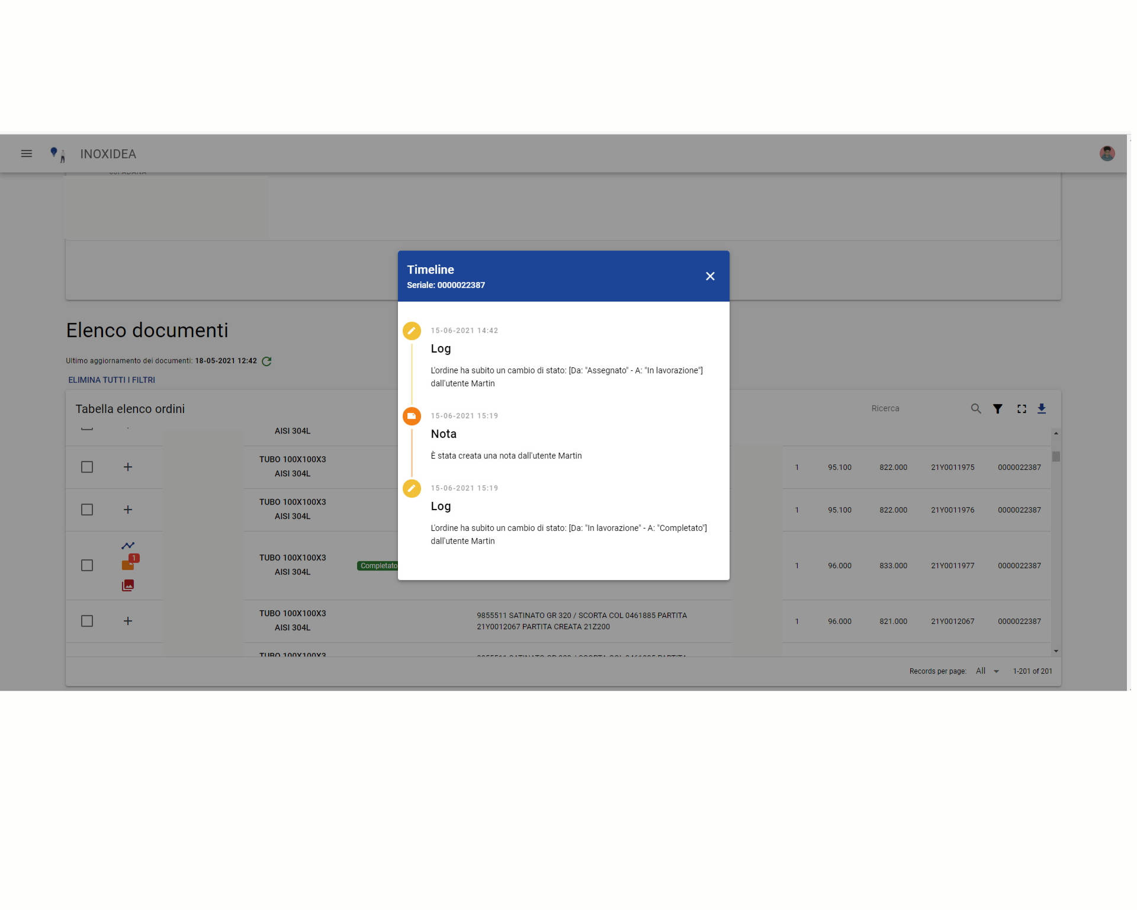The height and width of the screenshot is (910, 1137).
Task: Check the row 21Y0011975 checkbox
Action: [x=87, y=467]
